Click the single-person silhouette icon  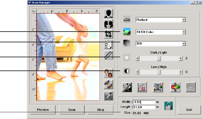(109, 14)
